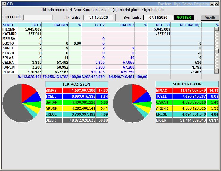Viewport: 221px width, 171px height.
Task: Click cyan EREGL swatch in SON POZISYON
Action: tap(164, 114)
